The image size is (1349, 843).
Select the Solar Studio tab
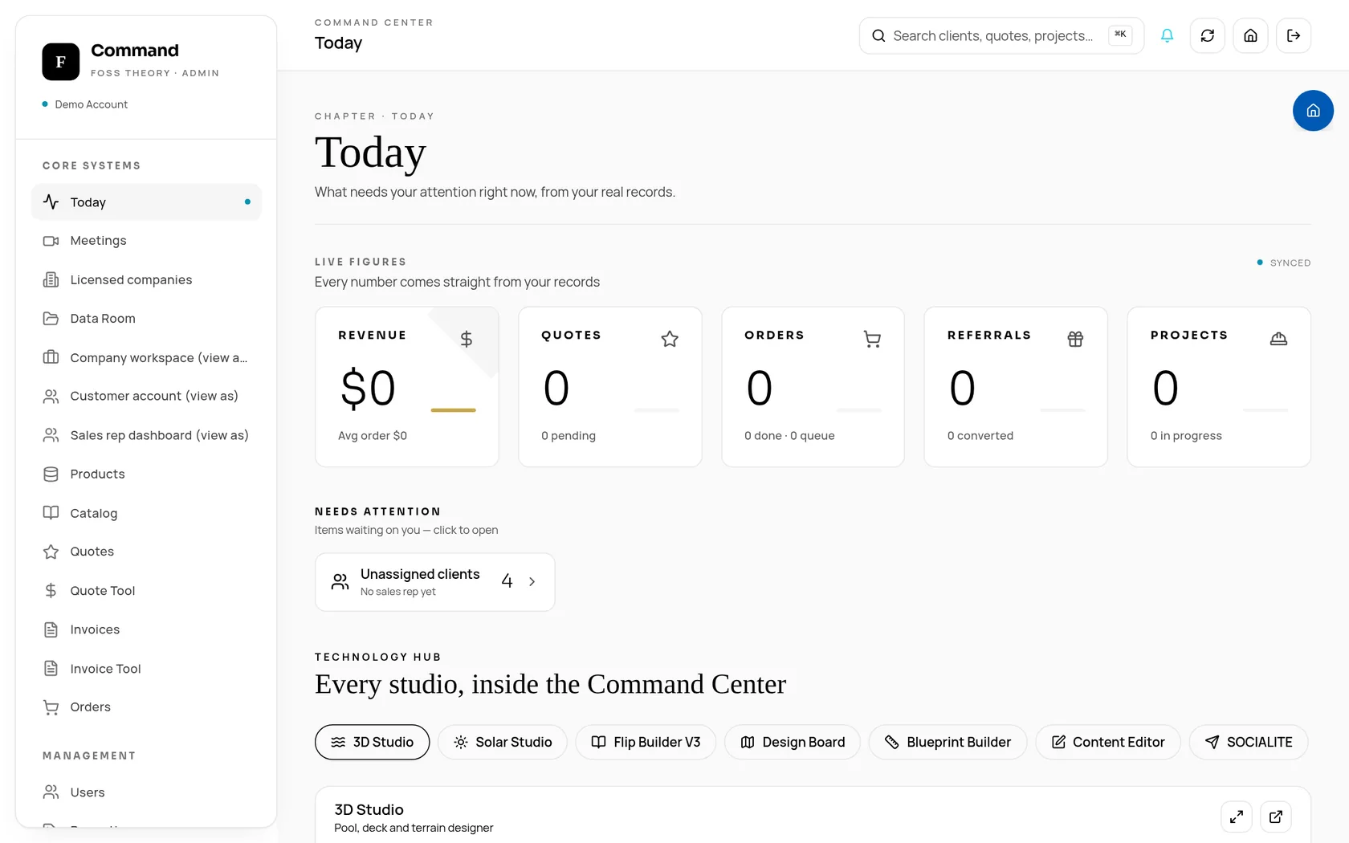[x=503, y=742]
